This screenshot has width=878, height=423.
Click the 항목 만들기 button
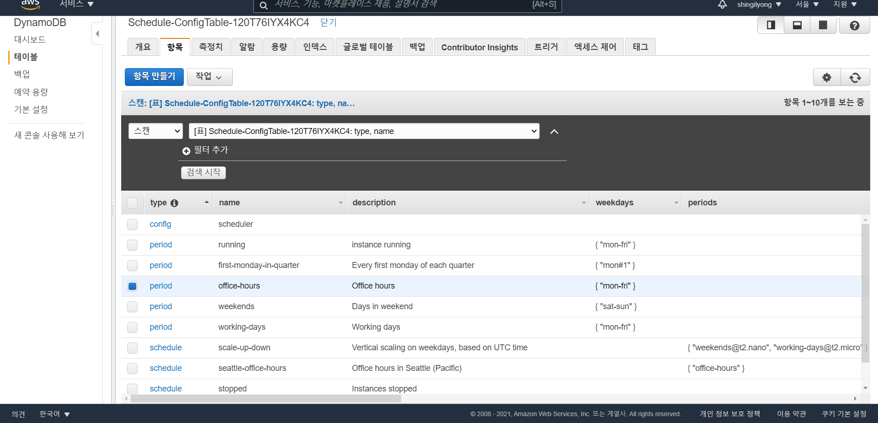154,77
